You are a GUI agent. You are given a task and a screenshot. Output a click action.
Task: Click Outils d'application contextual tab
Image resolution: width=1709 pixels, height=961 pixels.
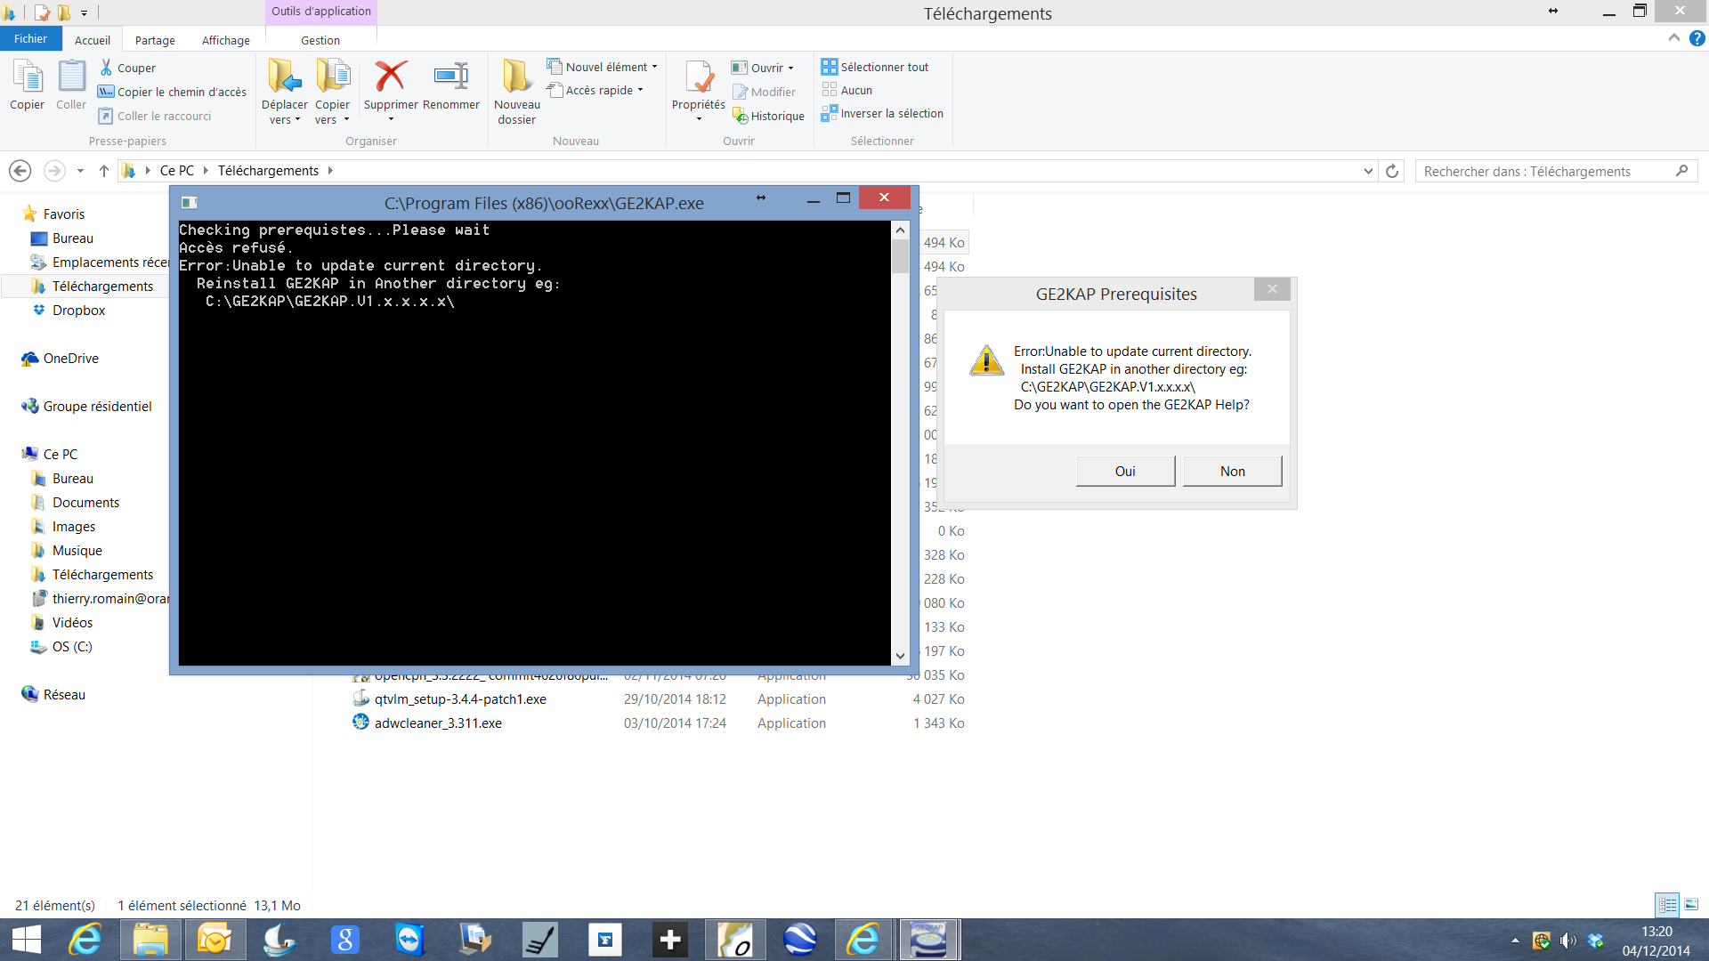pos(321,12)
